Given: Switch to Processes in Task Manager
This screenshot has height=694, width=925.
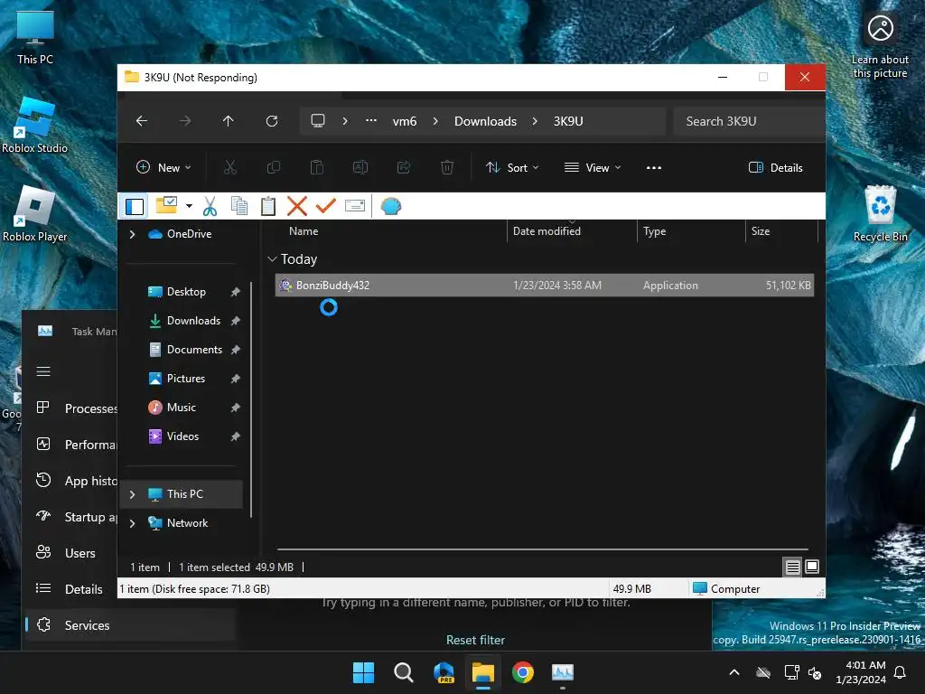Looking at the screenshot, I should click(x=76, y=408).
